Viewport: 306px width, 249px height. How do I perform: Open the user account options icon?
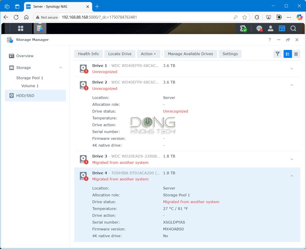pyautogui.click(x=271, y=29)
